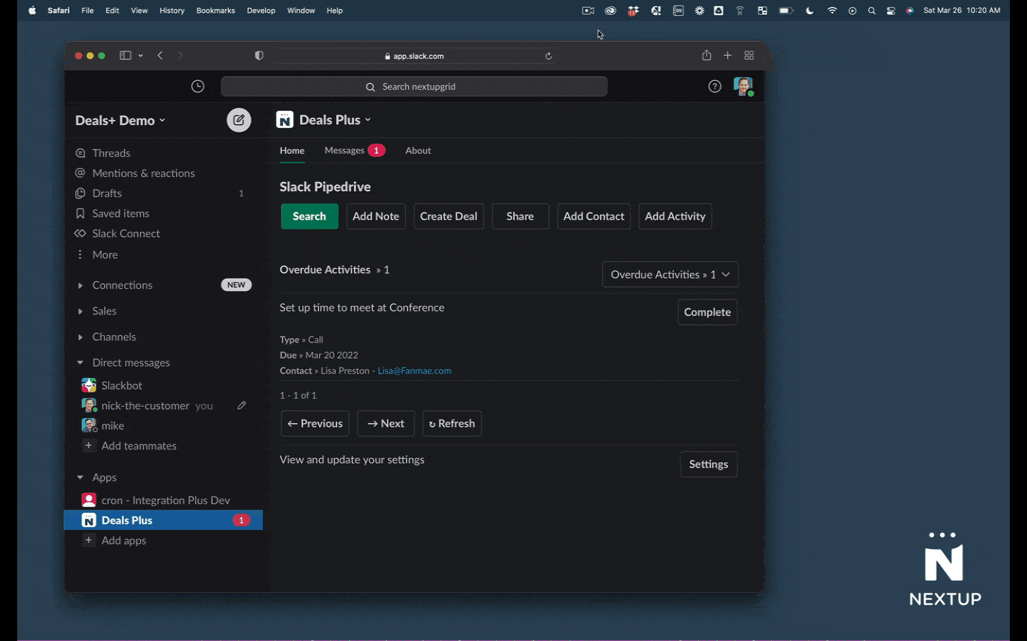
Task: Show Safari tab overview
Action: [x=749, y=56]
